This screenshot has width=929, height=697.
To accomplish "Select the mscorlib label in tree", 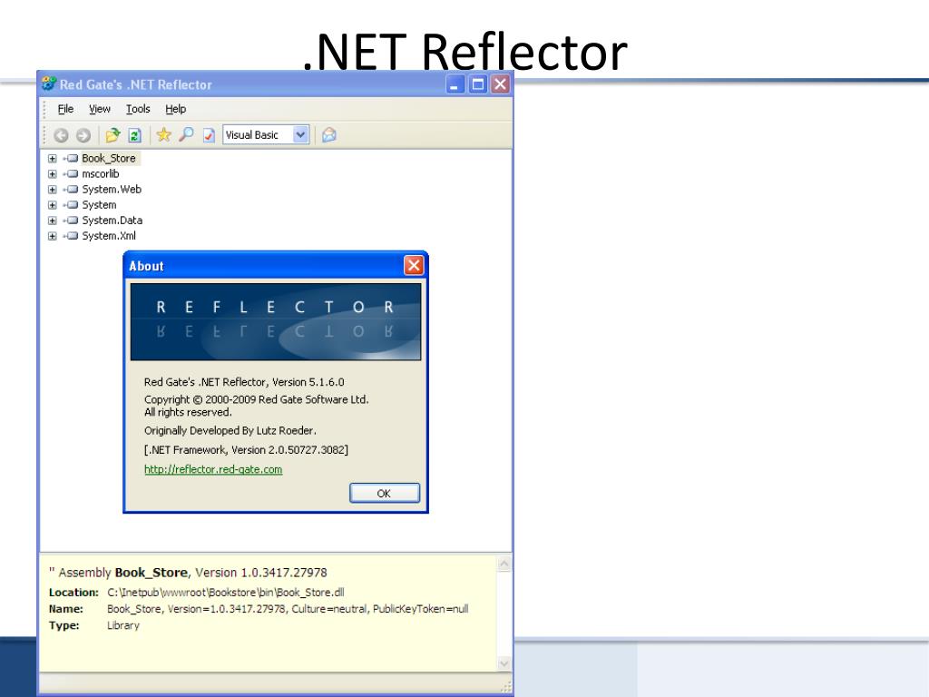I will coord(100,173).
